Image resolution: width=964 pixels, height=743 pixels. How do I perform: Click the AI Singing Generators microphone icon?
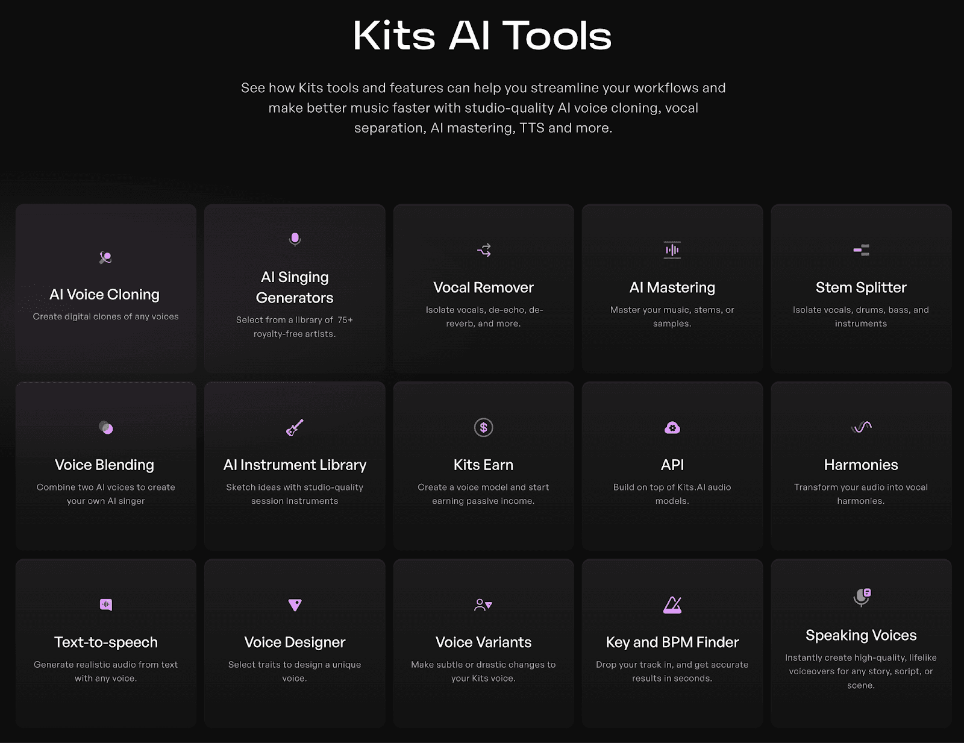point(295,240)
